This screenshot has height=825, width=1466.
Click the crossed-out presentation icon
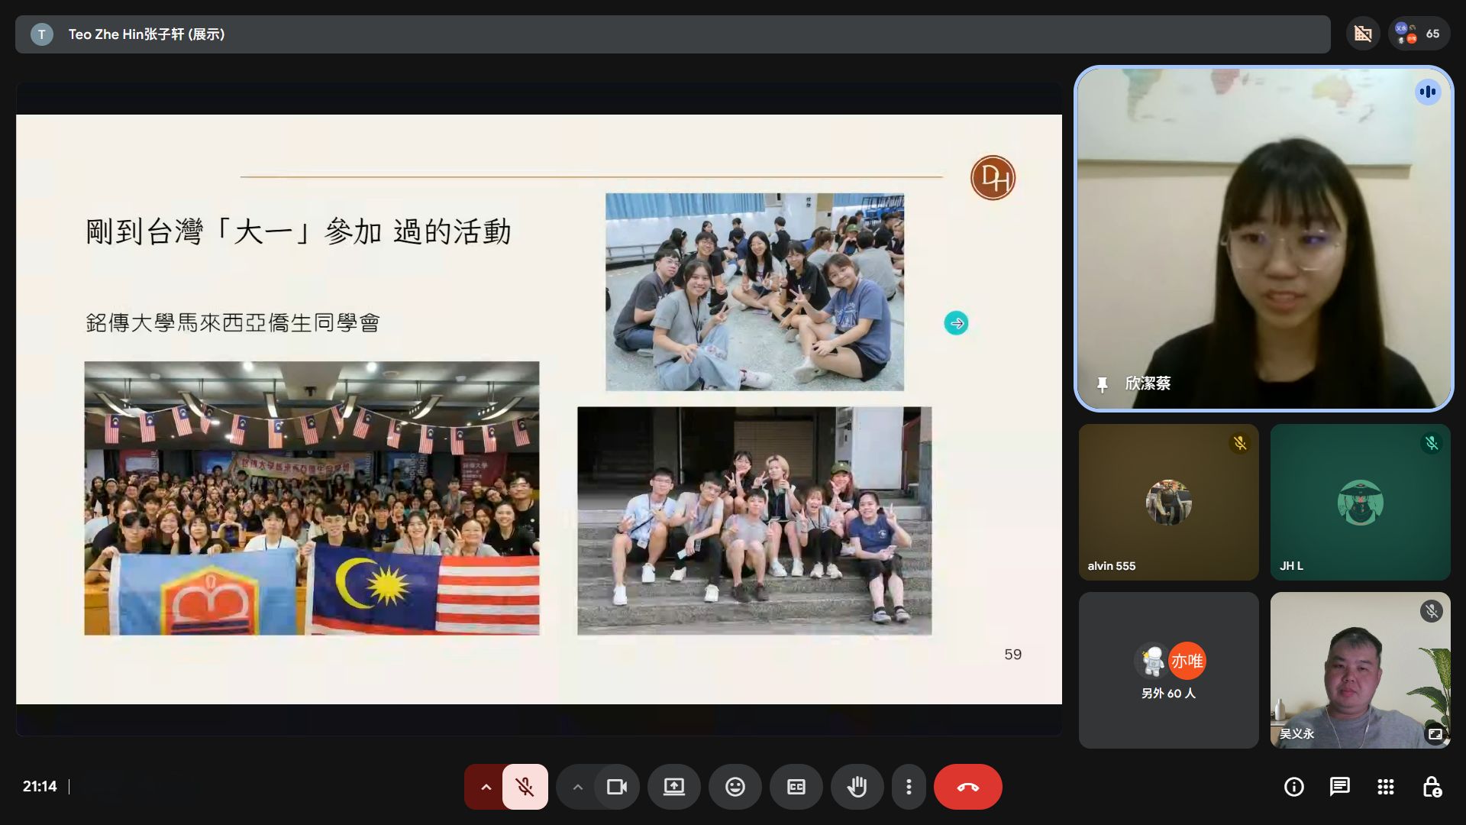tap(1363, 34)
